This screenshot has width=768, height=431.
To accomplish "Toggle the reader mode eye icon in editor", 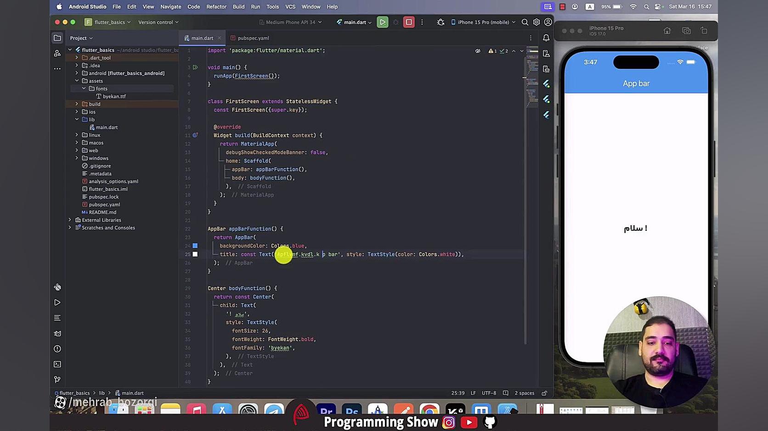I will coord(478,51).
